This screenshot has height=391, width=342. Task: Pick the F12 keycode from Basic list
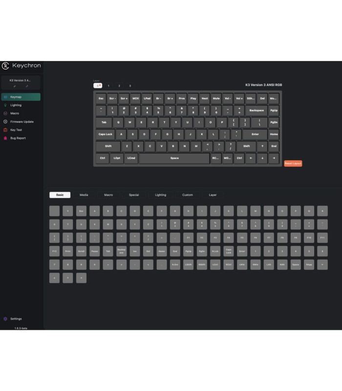[55, 251]
